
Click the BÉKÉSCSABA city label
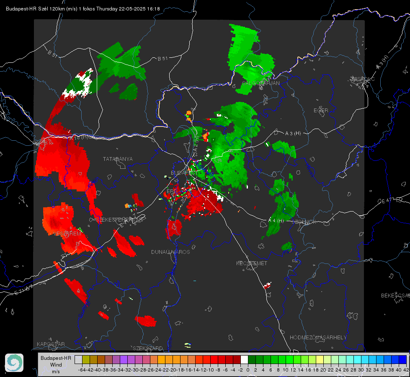click(x=395, y=296)
